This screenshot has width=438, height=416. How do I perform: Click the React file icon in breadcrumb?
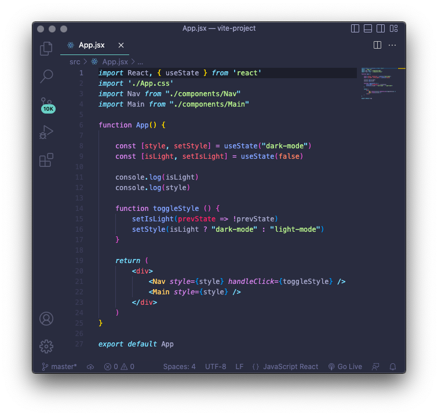click(94, 62)
